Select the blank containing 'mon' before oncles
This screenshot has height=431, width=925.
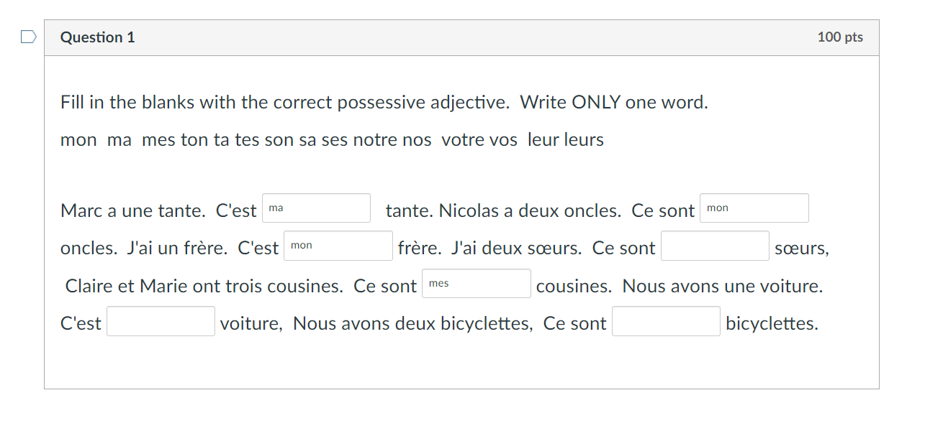(x=754, y=208)
